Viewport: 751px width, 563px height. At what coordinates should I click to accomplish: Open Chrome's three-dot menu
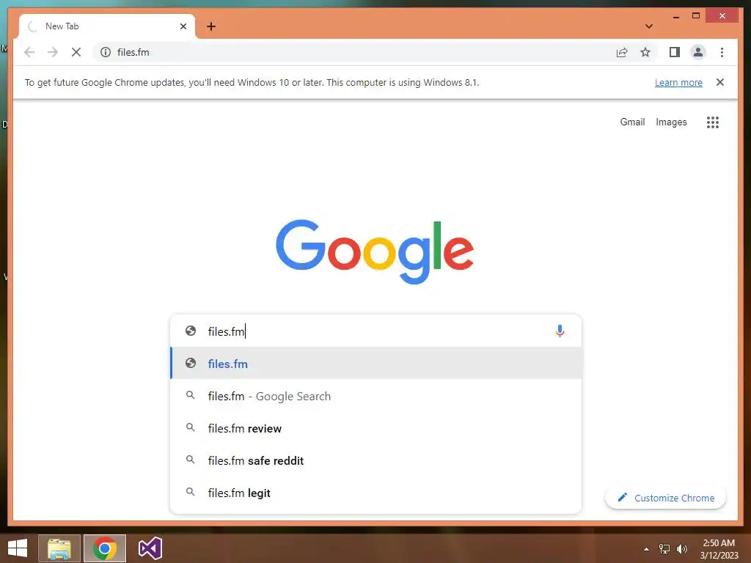coord(722,52)
